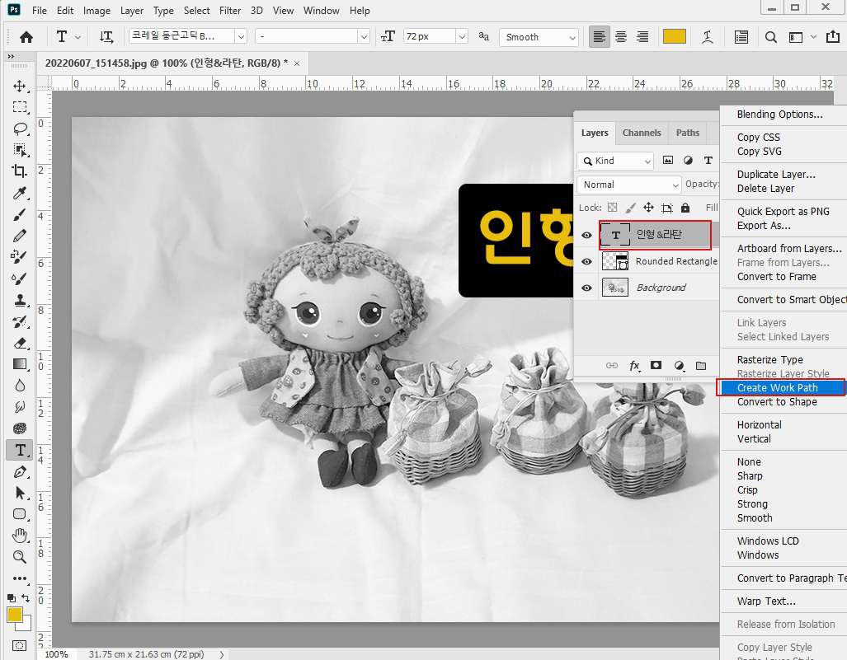Click Create new group folder icon

tap(701, 365)
